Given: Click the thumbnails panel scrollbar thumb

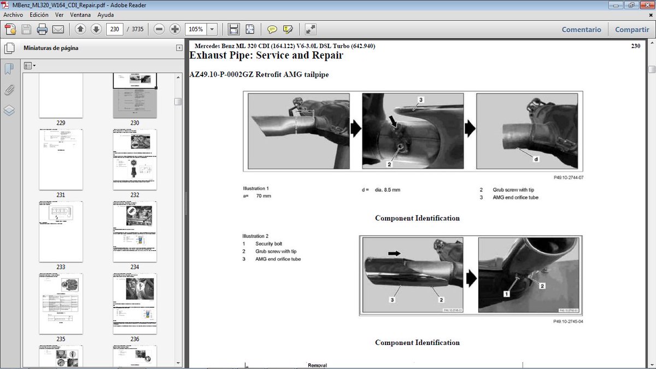Looking at the screenshot, I should click(x=178, y=102).
